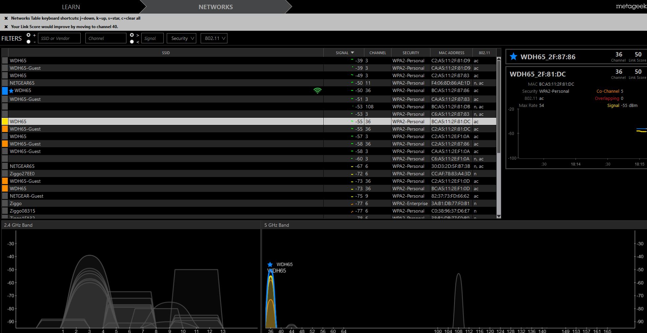
Task: Click the blue star on starred WDH65 row
Action: point(11,91)
